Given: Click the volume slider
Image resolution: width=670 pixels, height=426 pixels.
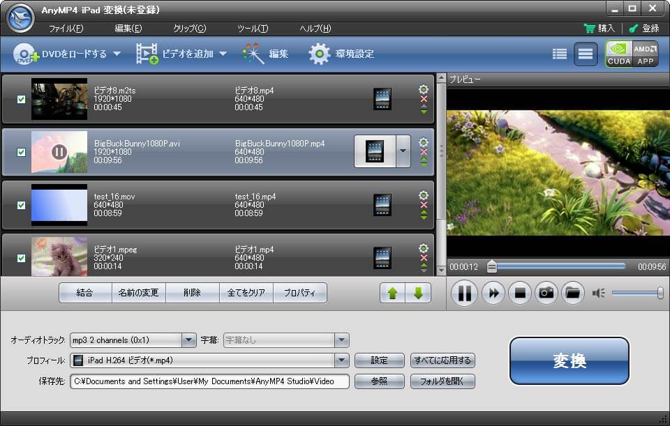Looking at the screenshot, I should coord(636,294).
